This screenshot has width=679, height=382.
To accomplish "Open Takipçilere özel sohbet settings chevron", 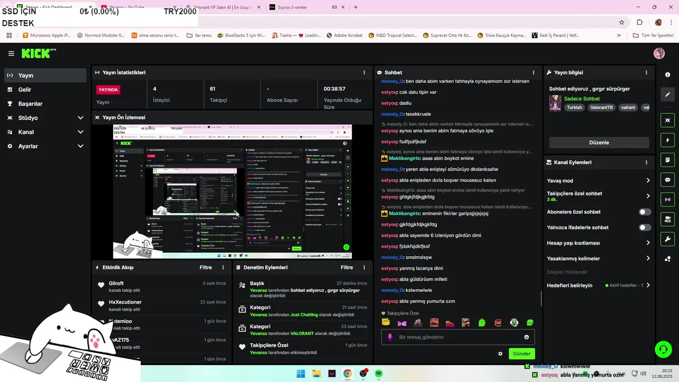I will 648,196.
